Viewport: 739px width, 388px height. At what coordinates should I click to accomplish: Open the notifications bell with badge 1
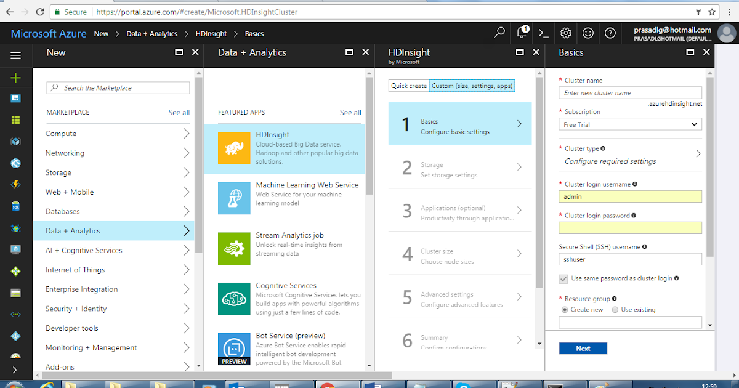point(521,33)
